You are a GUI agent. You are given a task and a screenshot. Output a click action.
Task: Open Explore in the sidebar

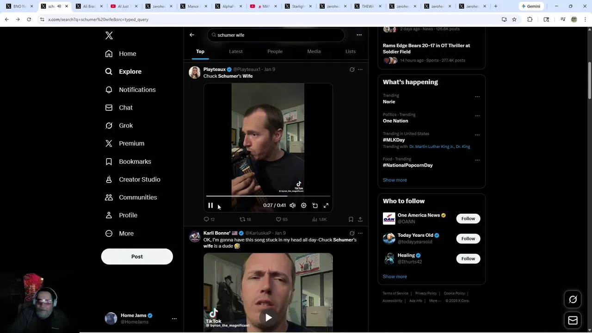click(x=123, y=72)
